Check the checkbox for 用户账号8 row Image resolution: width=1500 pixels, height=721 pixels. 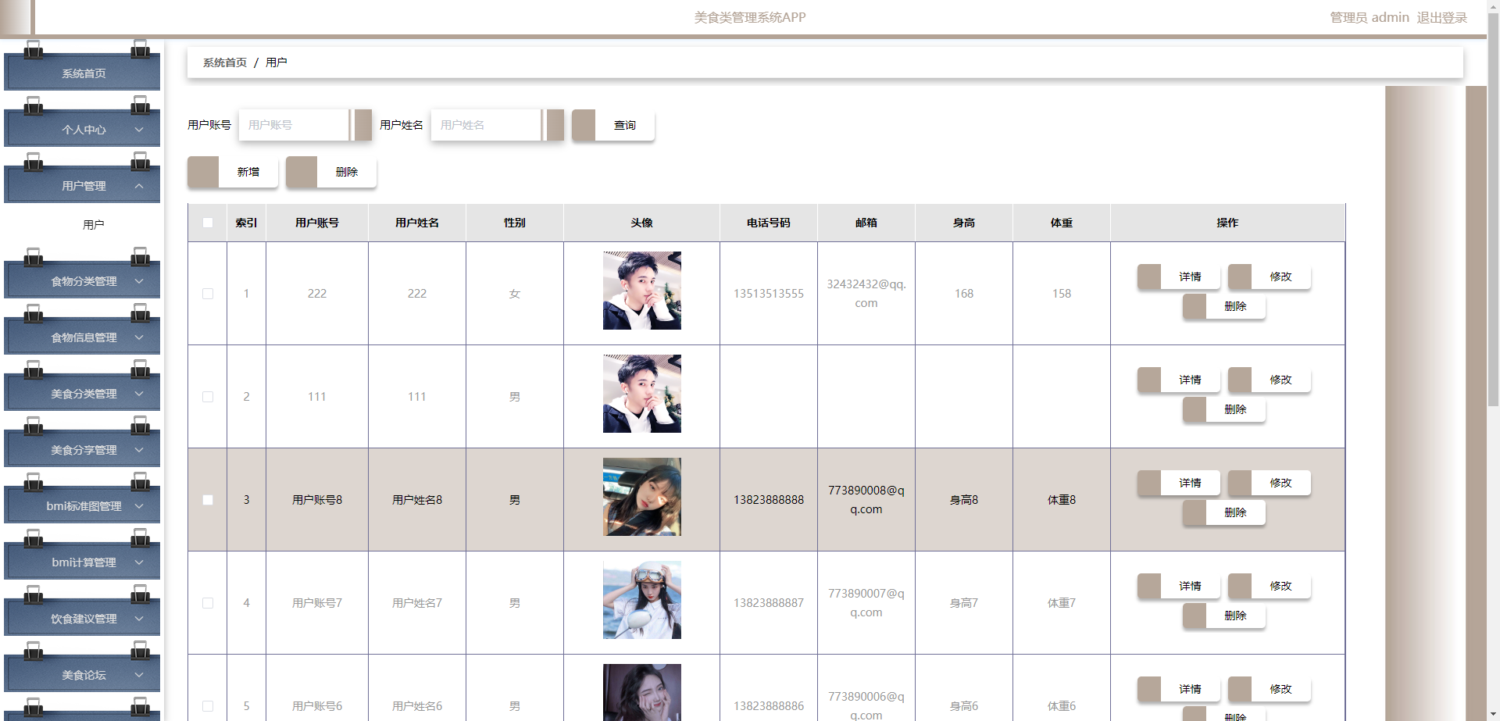(208, 500)
